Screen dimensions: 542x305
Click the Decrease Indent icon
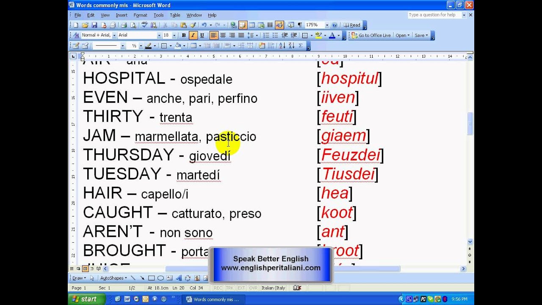click(x=285, y=35)
